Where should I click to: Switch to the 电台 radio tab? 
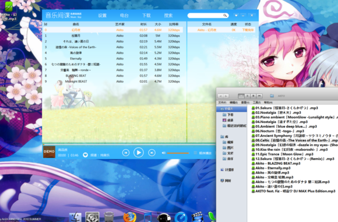[x=124, y=16]
